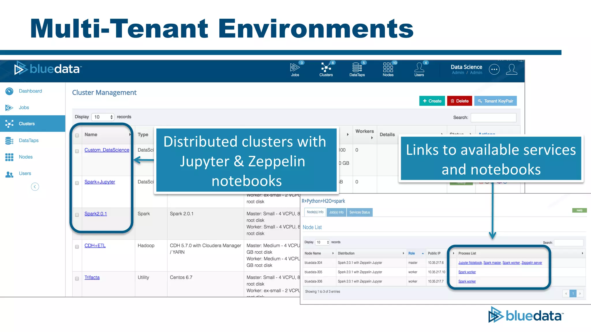Click the three-dots tenant switcher icon
The width and height of the screenshot is (591, 332).
coord(494,69)
